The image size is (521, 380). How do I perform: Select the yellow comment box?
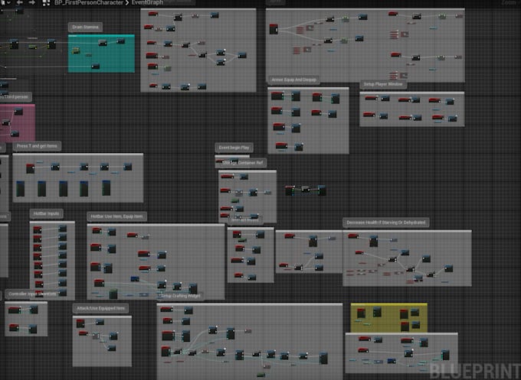click(389, 317)
